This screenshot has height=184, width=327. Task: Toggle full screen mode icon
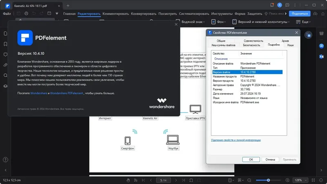pyautogui.click(x=313, y=180)
